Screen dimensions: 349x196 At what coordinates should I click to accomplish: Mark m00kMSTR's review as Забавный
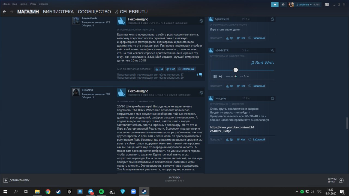(x=257, y=86)
